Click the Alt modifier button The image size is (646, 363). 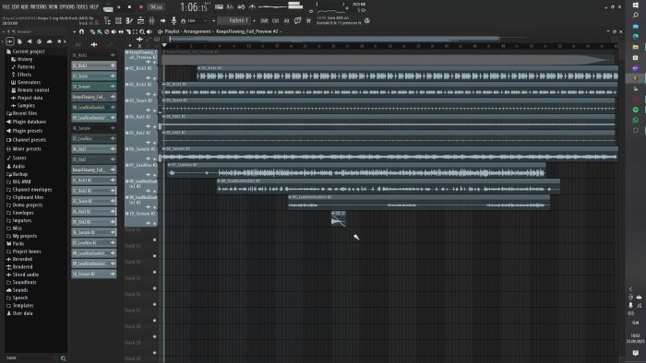[x=286, y=21]
